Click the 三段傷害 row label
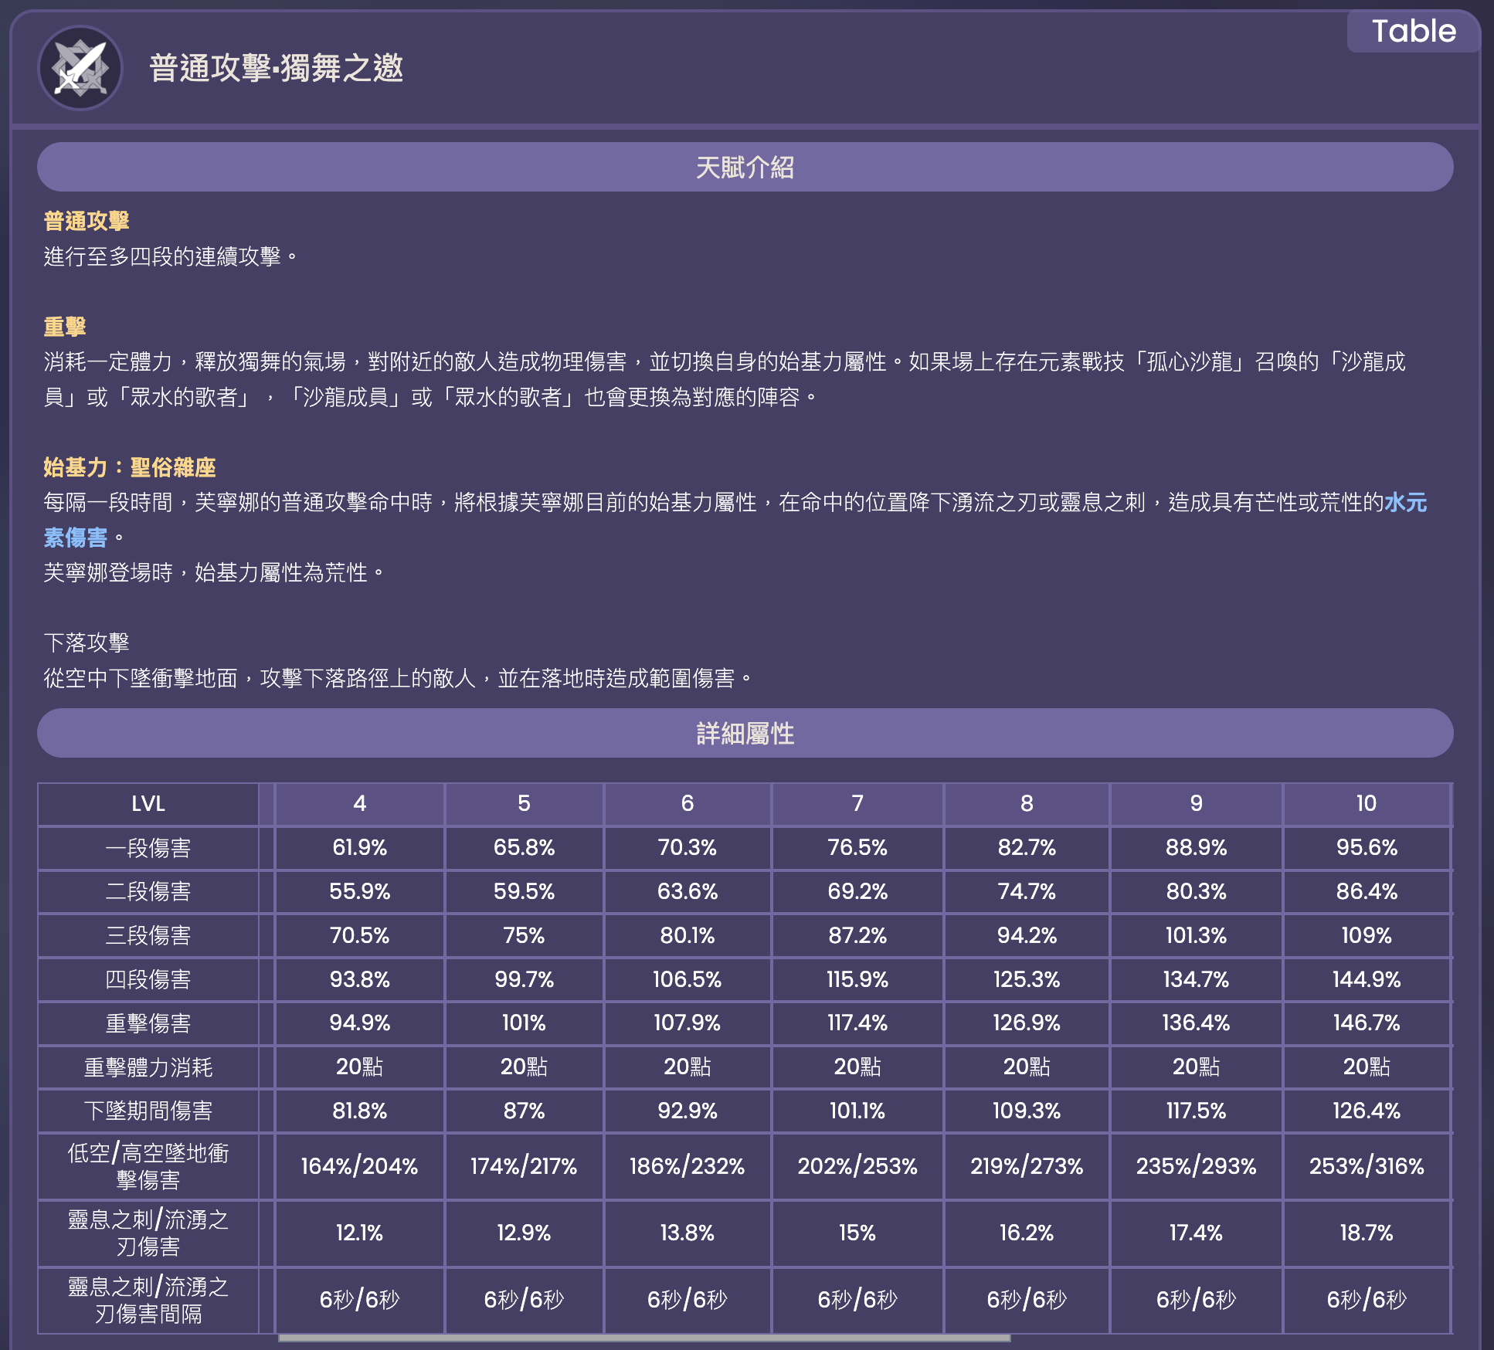This screenshot has width=1494, height=1350. tap(148, 936)
